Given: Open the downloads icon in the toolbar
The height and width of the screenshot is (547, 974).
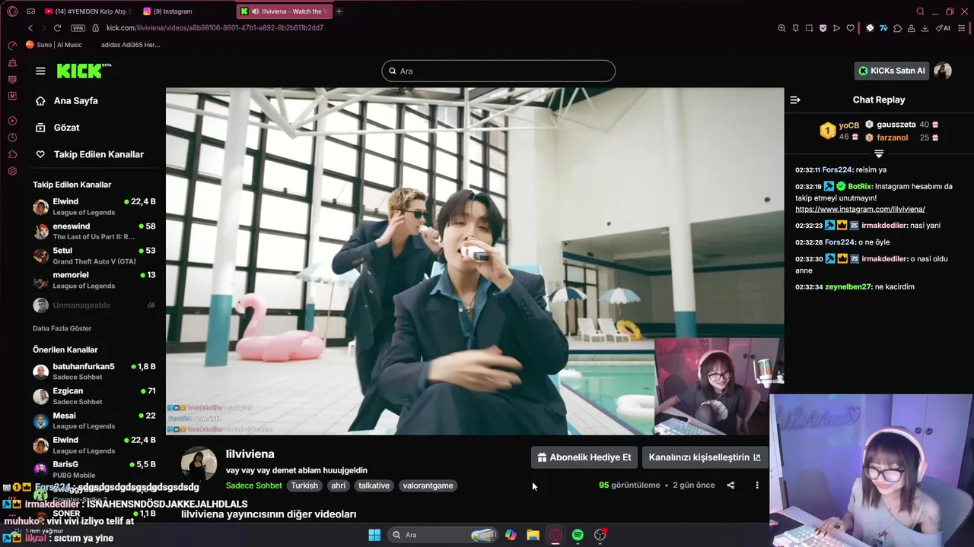Looking at the screenshot, I should click(x=925, y=28).
